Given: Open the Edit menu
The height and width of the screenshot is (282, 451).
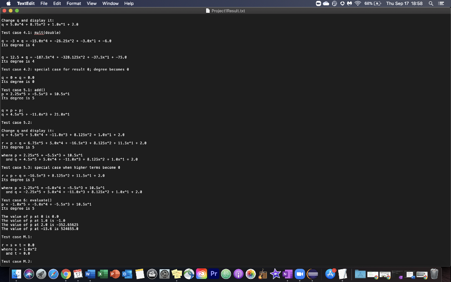Looking at the screenshot, I should tap(57, 4).
